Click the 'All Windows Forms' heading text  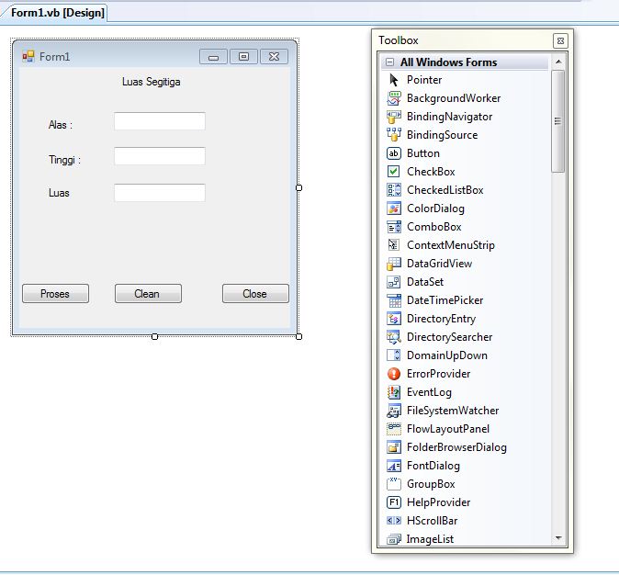coord(448,62)
